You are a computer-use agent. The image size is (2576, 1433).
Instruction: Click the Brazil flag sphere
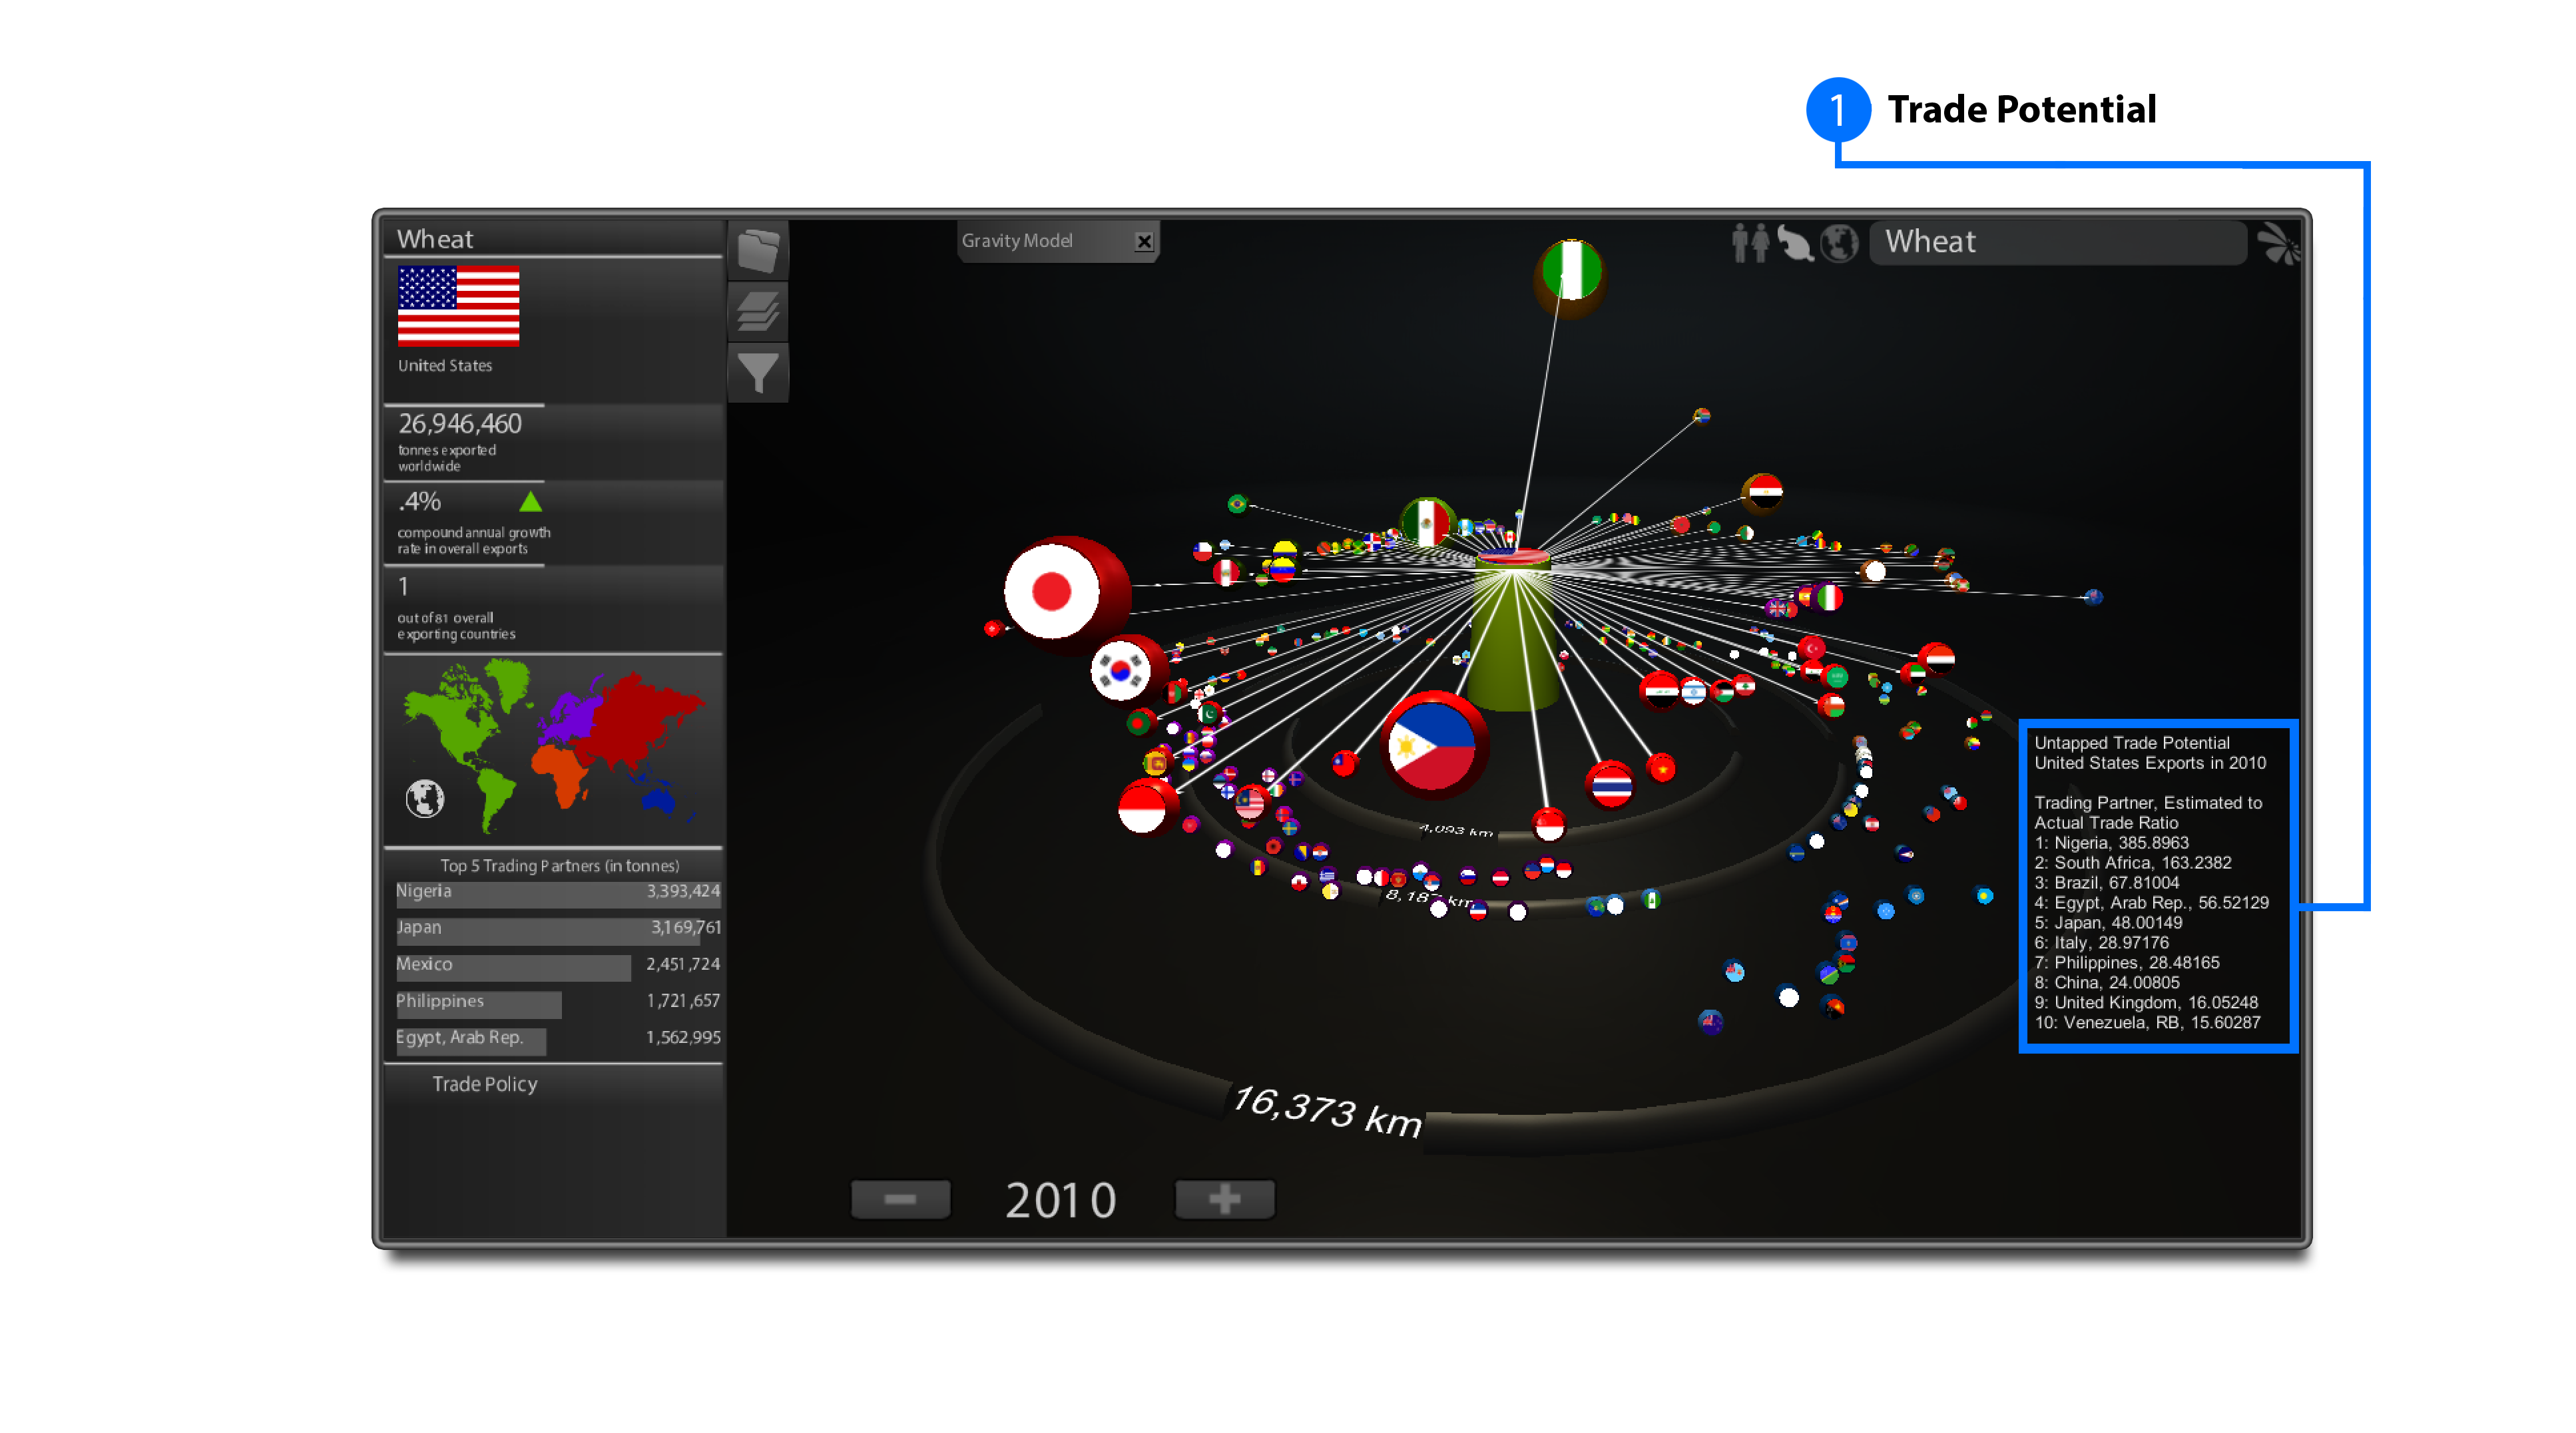1237,504
